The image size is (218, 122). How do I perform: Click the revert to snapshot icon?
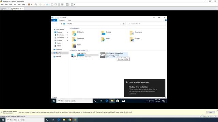point(44,4)
